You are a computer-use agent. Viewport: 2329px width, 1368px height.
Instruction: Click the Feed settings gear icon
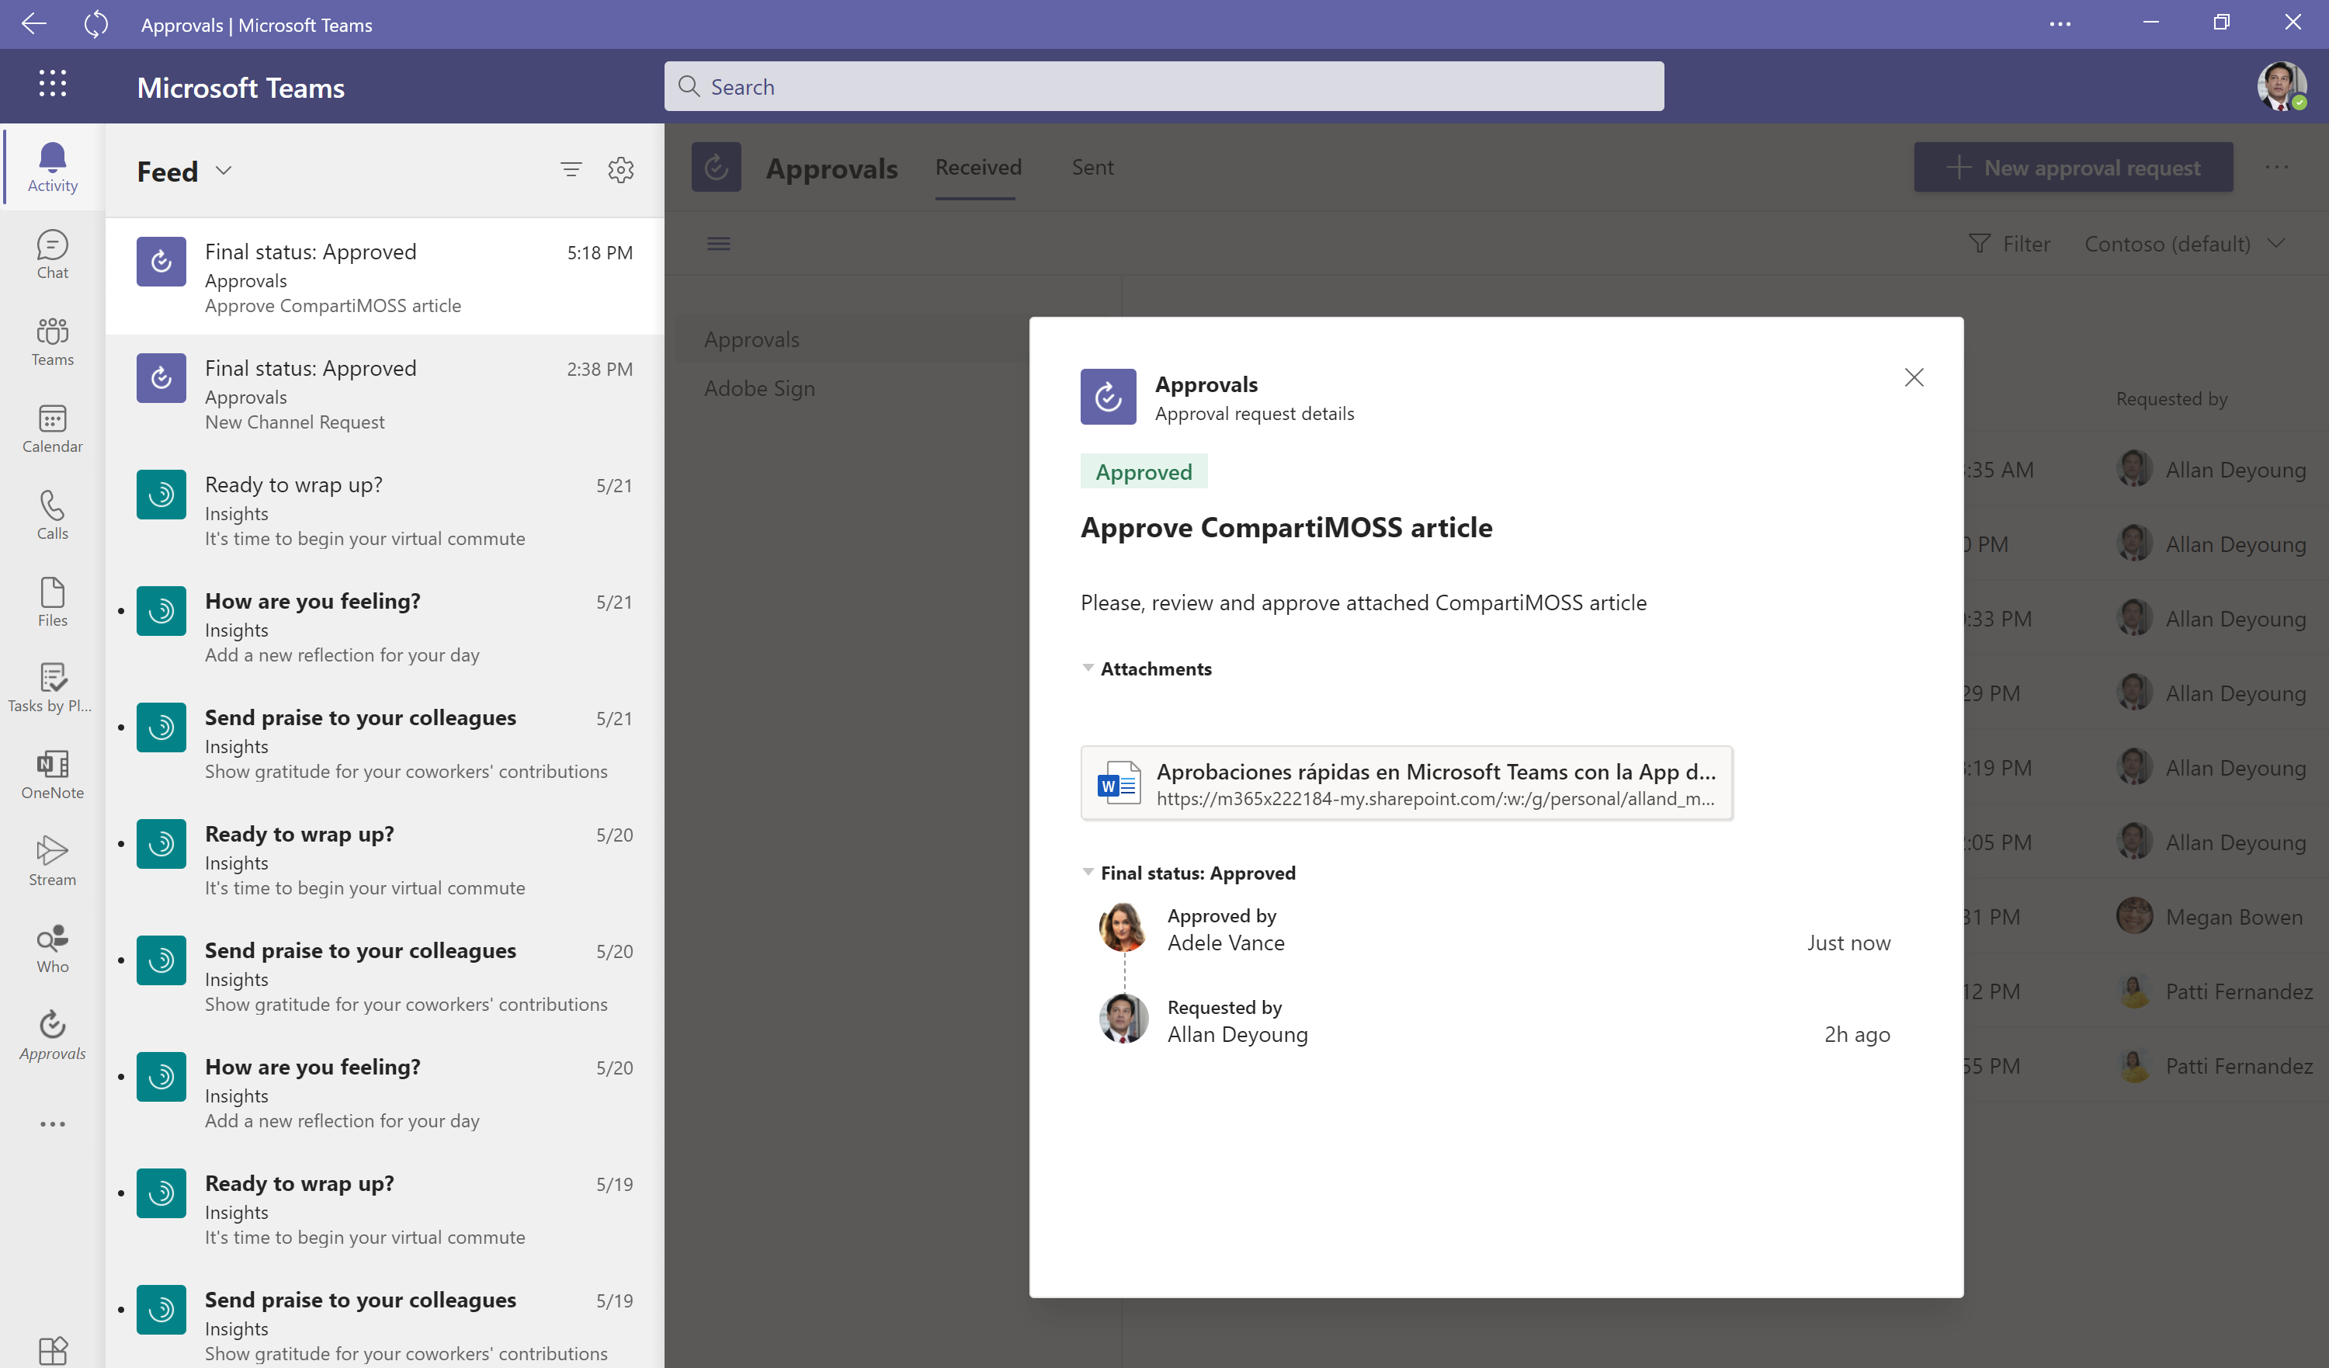620,170
